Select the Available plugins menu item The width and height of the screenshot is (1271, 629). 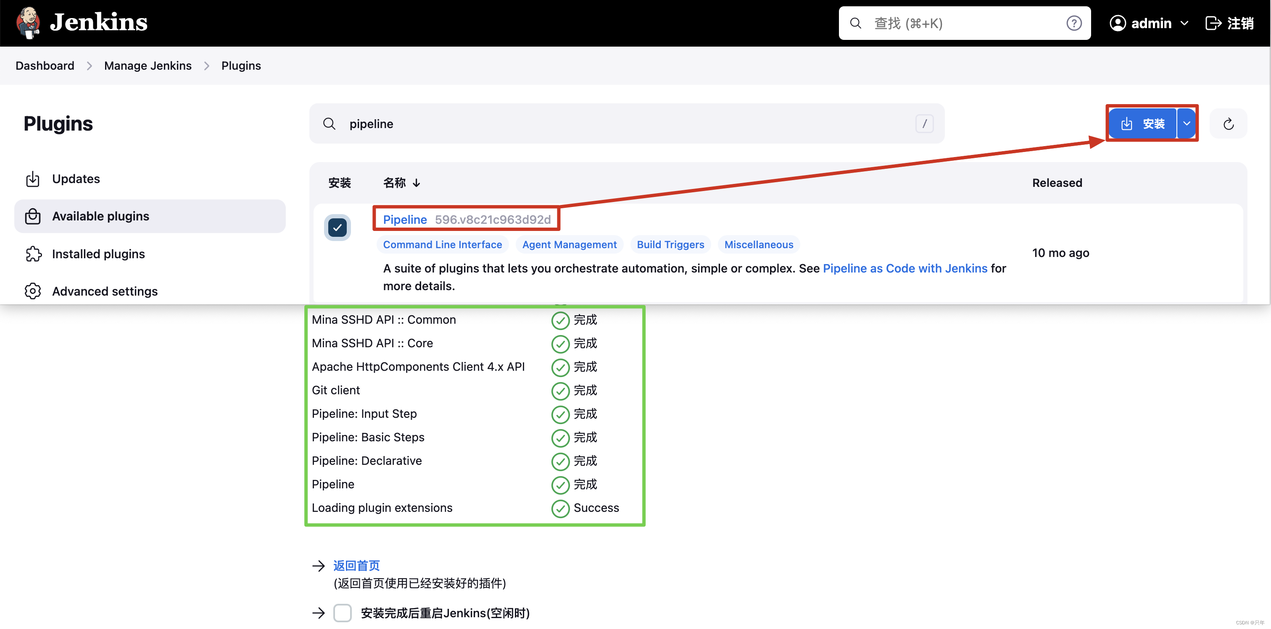pyautogui.click(x=100, y=215)
